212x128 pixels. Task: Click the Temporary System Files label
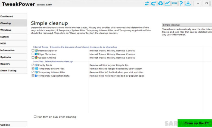pyautogui.click(x=51, y=69)
